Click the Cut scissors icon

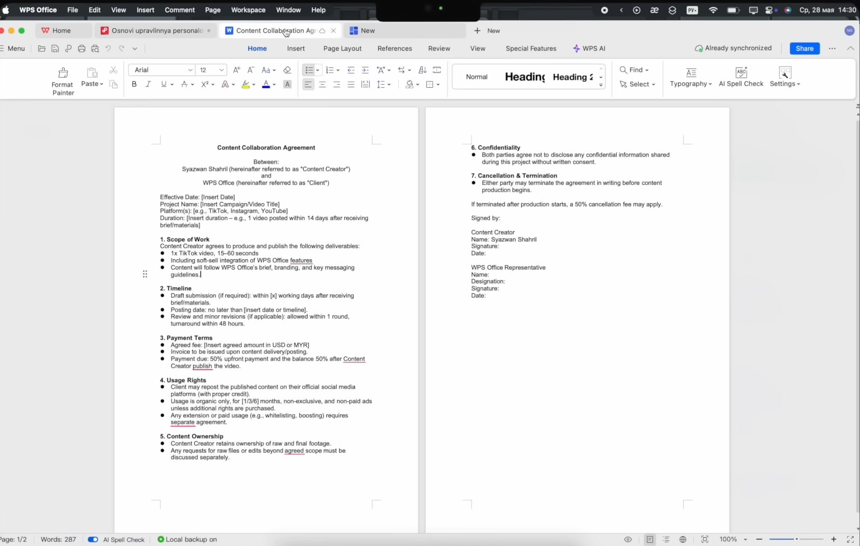pyautogui.click(x=113, y=70)
